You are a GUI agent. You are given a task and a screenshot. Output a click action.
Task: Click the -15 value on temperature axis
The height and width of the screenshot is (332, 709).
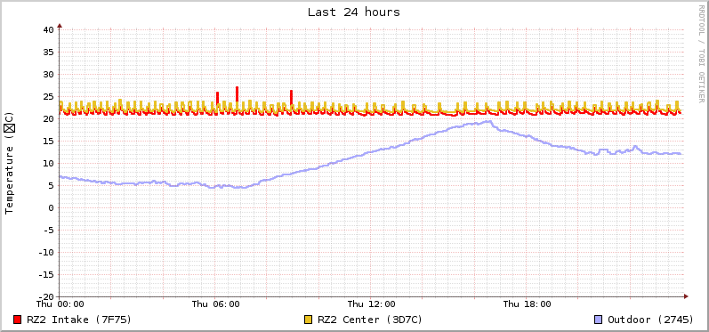(45, 274)
